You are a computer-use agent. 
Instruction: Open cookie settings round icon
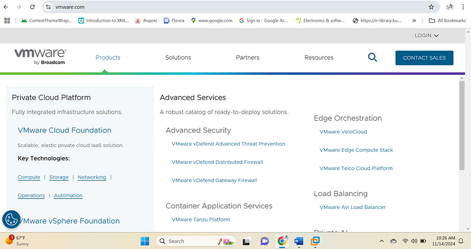tap(11, 219)
